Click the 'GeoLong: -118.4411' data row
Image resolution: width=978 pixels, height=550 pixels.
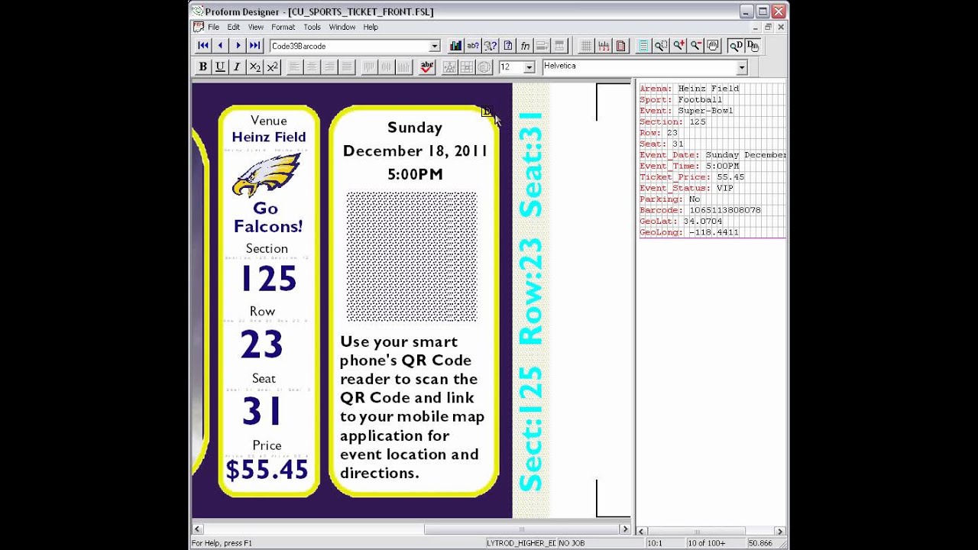(689, 232)
